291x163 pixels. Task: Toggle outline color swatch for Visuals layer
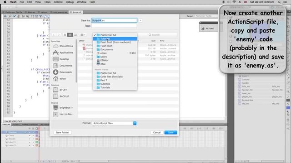(x=37, y=139)
